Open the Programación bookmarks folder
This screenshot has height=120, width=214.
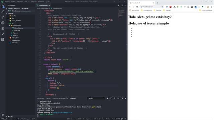click(x=146, y=10)
